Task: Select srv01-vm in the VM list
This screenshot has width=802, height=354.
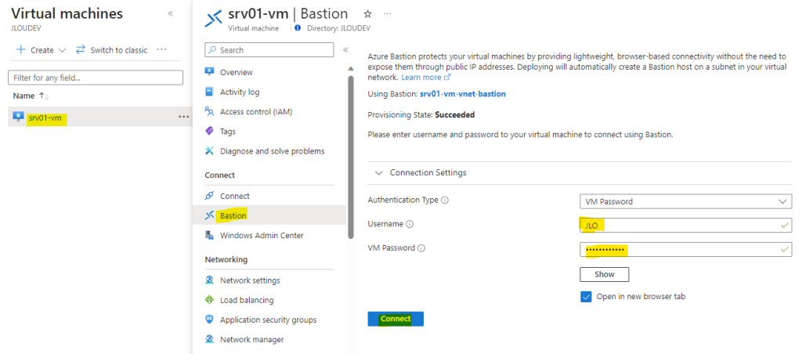Action: (x=45, y=118)
